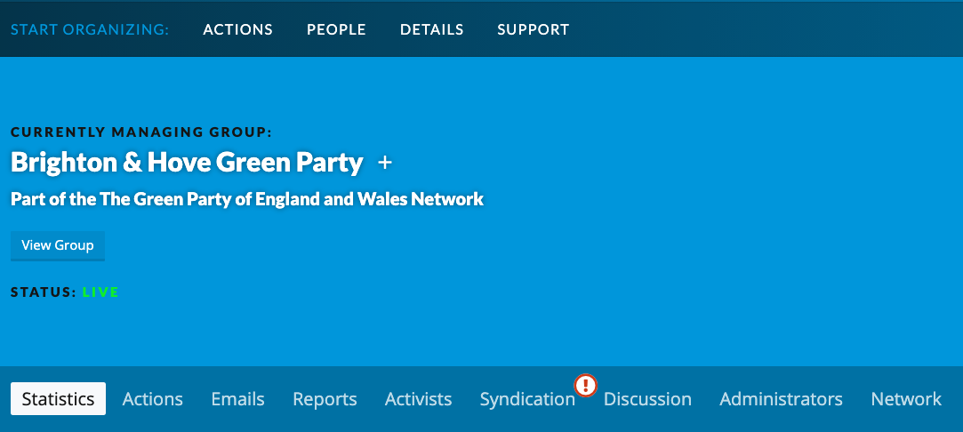Open the PEOPLE menu in the top bar
This screenshot has height=432, width=963.
[336, 29]
